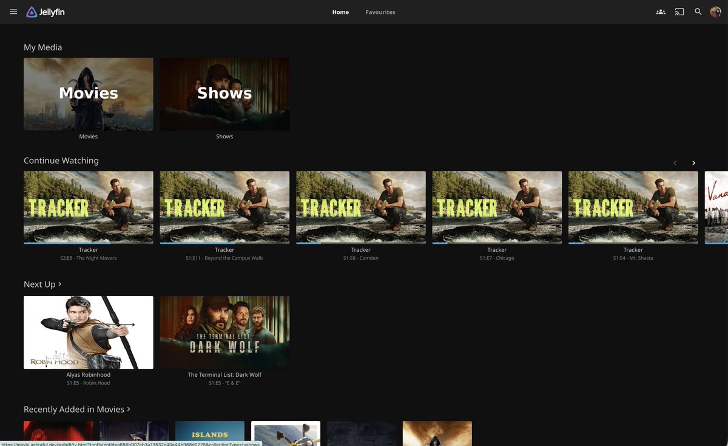Click the Continue Watching left arrow

[675, 163]
